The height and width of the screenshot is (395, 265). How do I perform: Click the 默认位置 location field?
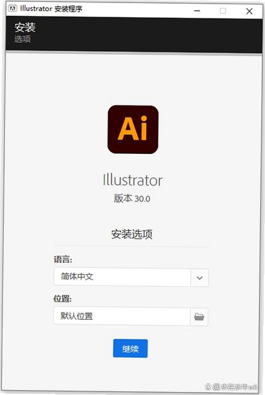pos(122,316)
